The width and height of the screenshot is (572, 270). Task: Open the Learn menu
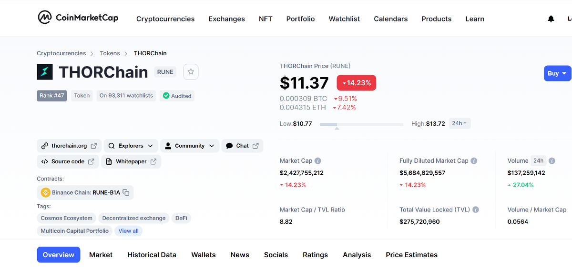(x=475, y=19)
